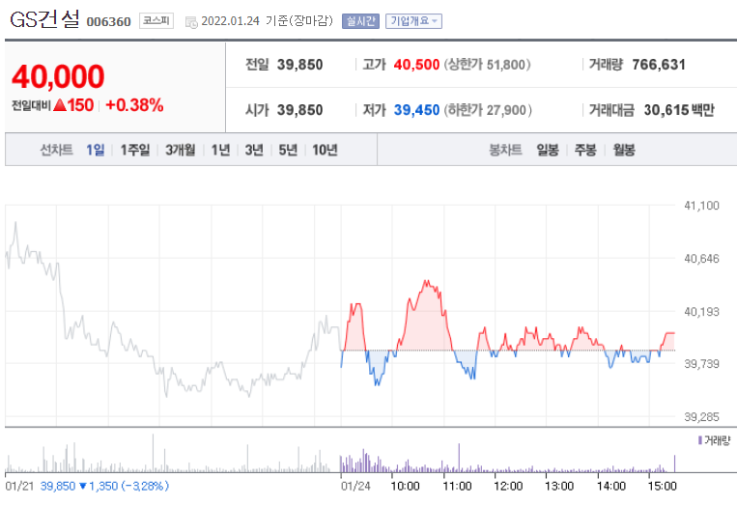Click the red price peak near 10:30
The height and width of the screenshot is (506, 737).
tap(426, 283)
